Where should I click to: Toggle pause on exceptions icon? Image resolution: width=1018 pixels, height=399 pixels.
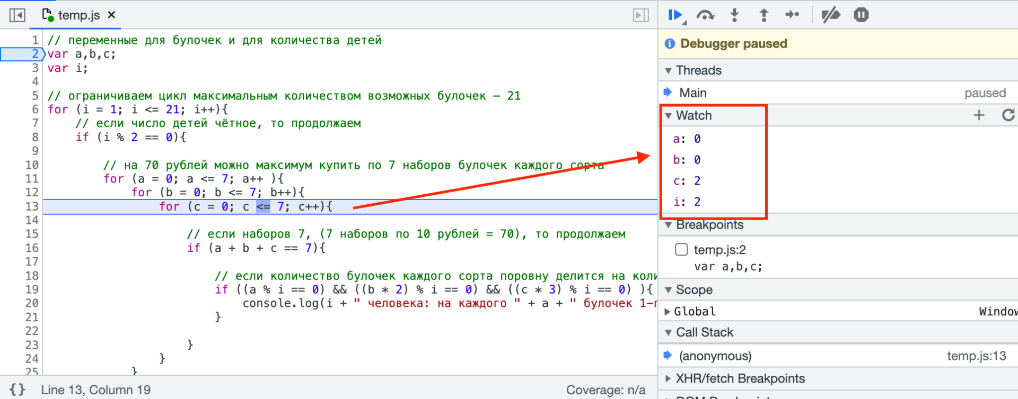861,15
